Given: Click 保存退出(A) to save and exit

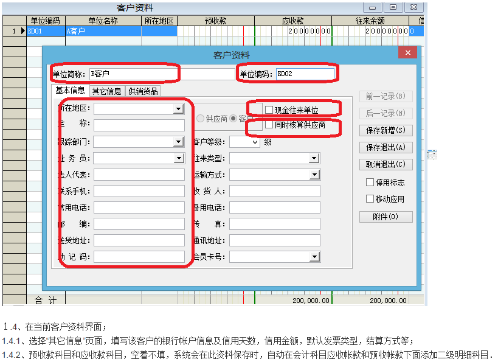Looking at the screenshot, I should (386, 147).
